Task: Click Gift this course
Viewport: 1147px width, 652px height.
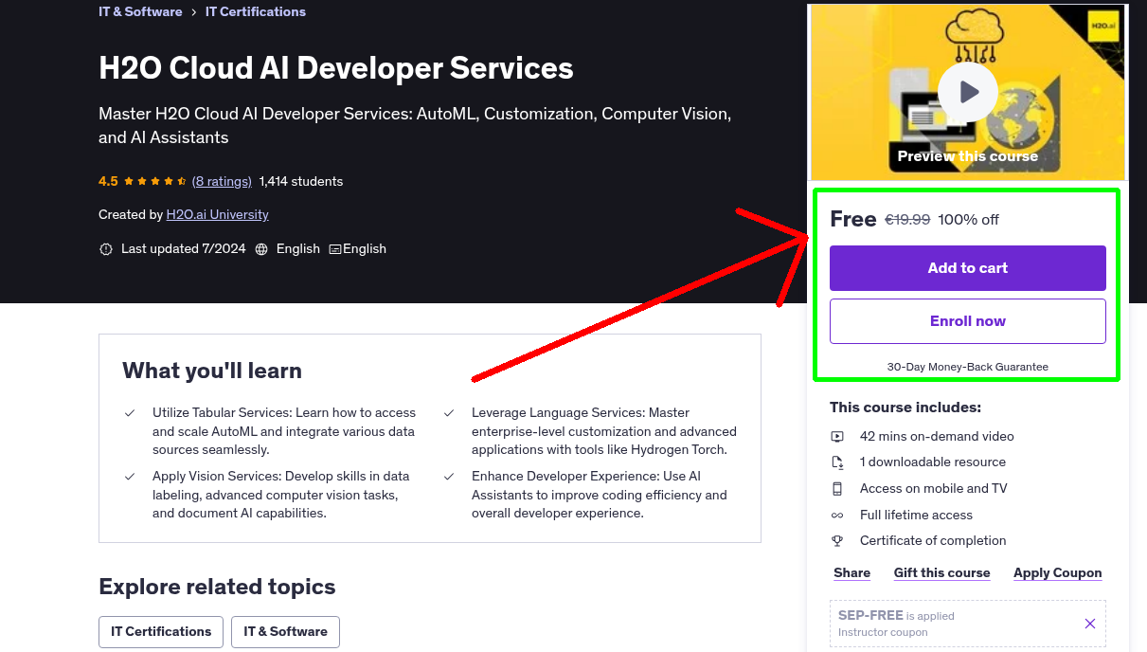Action: (941, 572)
